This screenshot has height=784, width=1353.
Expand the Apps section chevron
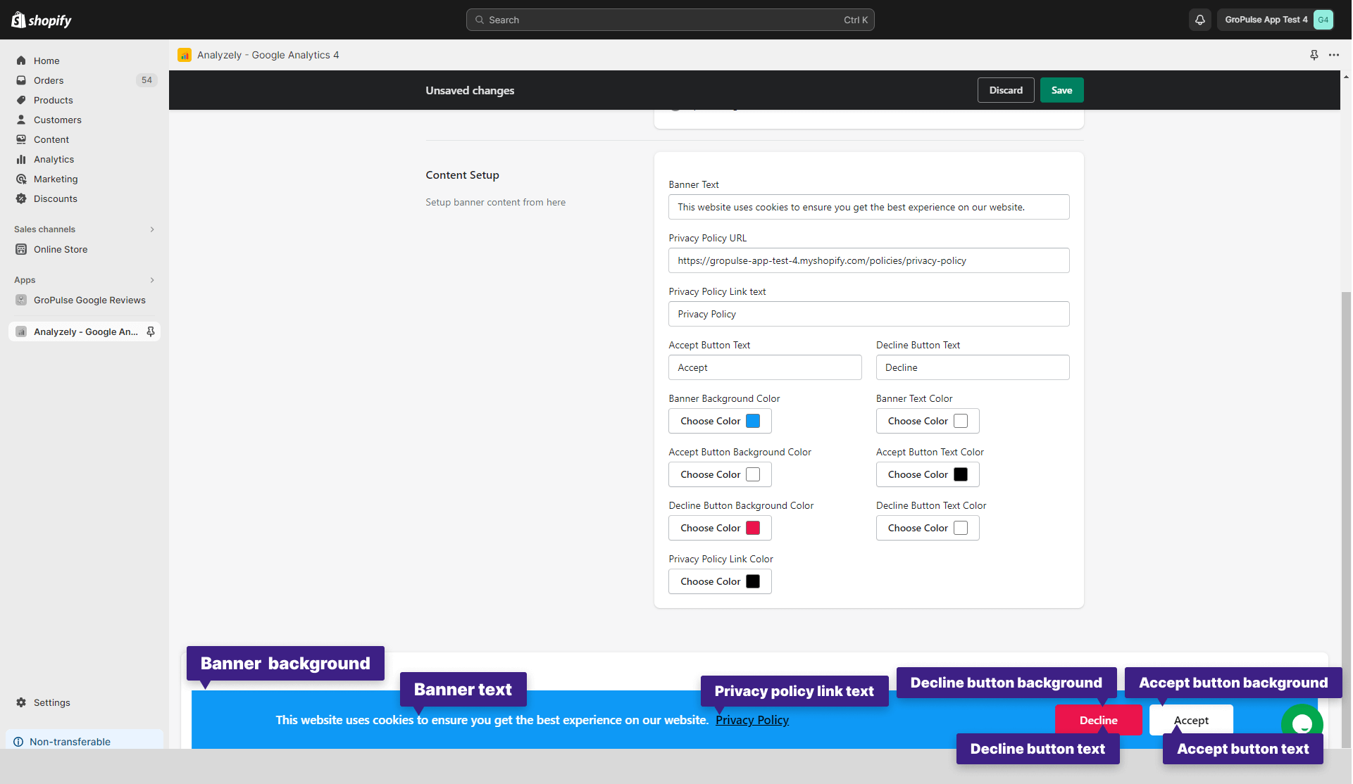click(x=152, y=280)
